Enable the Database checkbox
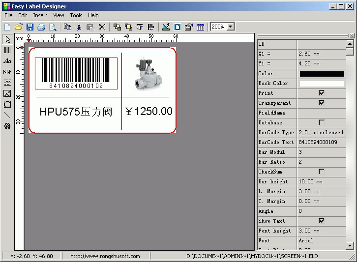The height and width of the screenshot is (262, 357). 322,122
